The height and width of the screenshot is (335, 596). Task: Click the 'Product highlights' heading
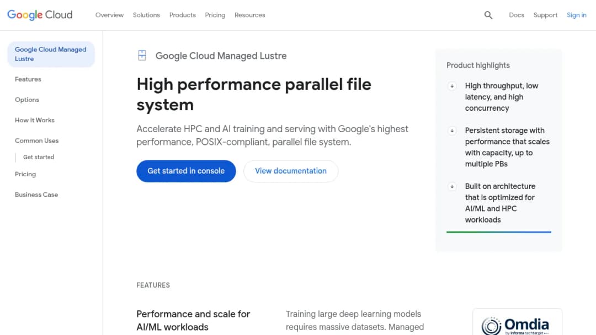pyautogui.click(x=478, y=65)
